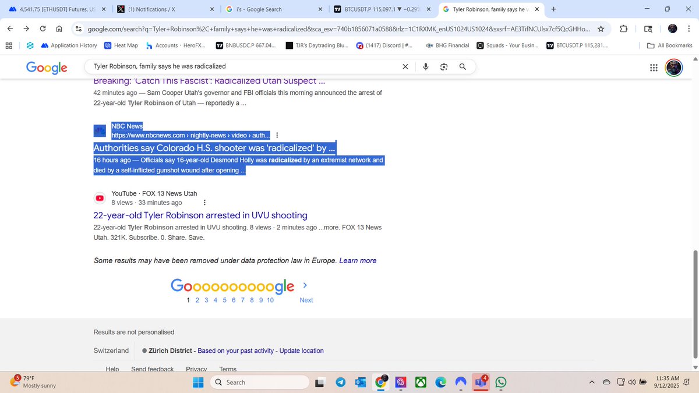The height and width of the screenshot is (393, 699).
Task: Open the Google Chrome taskbar icon
Action: pos(380,382)
